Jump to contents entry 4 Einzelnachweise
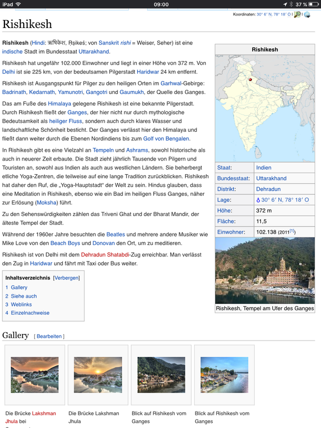321x428 pixels. (x=28, y=313)
